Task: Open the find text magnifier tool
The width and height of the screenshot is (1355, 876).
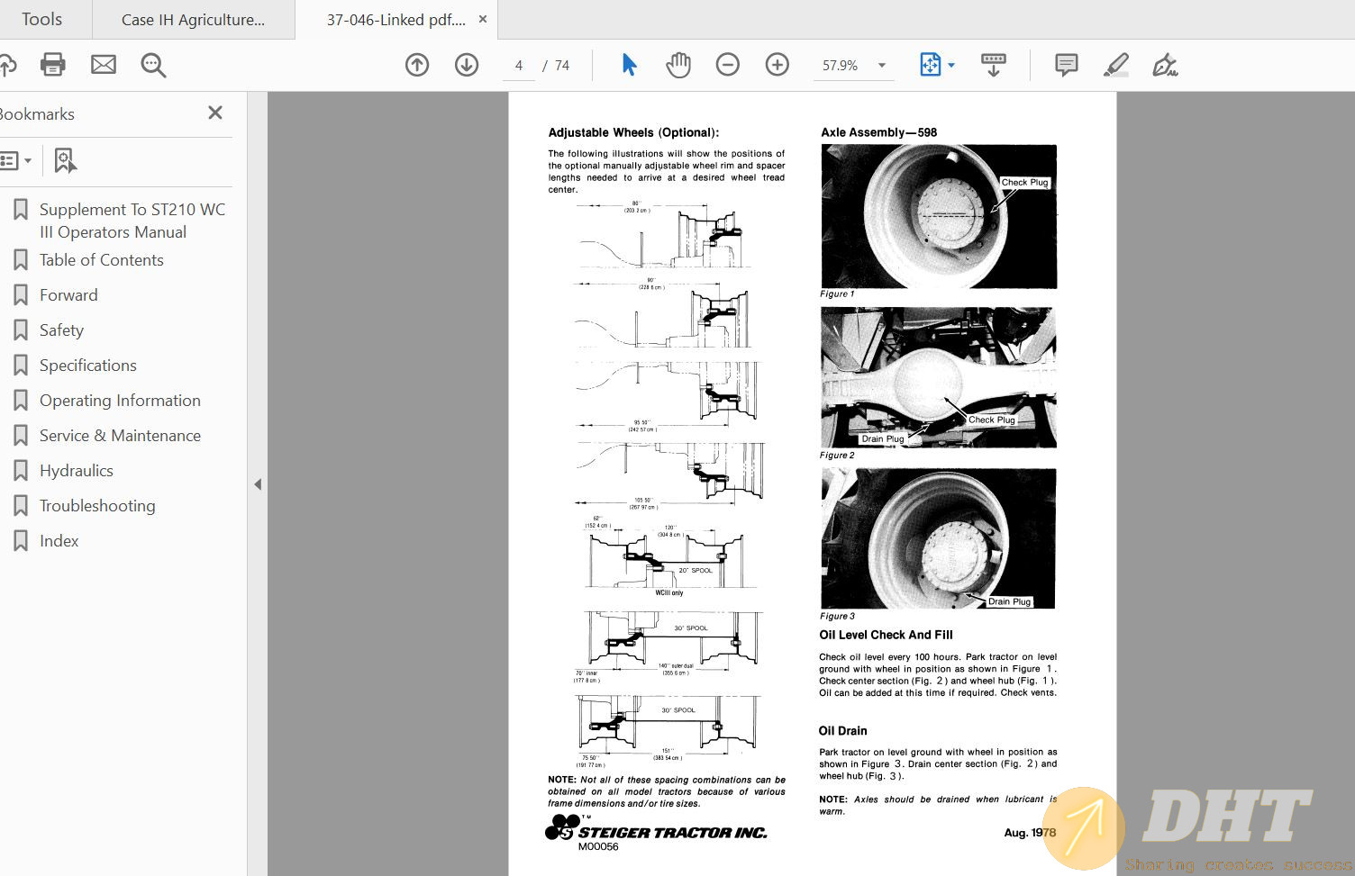Action: pyautogui.click(x=153, y=65)
